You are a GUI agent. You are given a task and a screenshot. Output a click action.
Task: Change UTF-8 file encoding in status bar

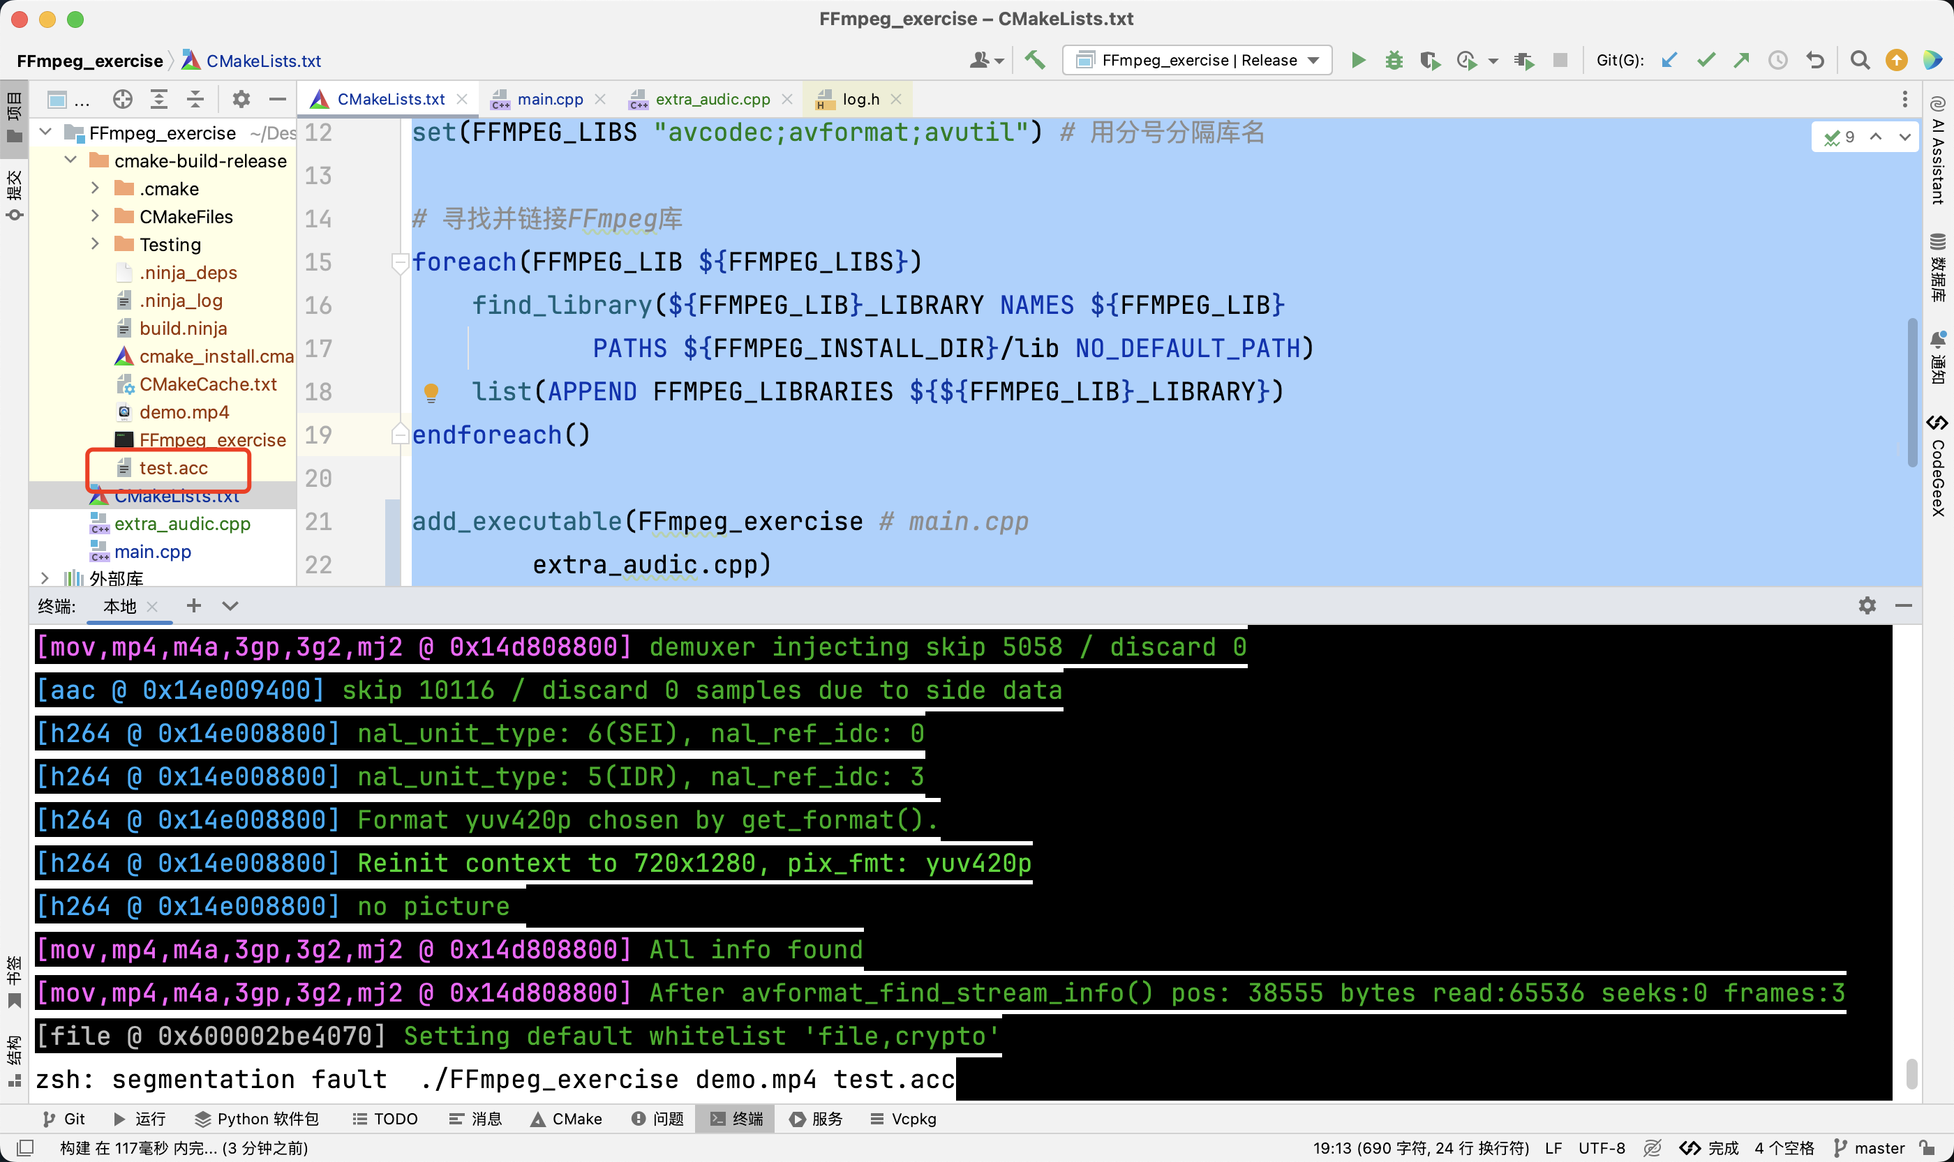click(1602, 1148)
